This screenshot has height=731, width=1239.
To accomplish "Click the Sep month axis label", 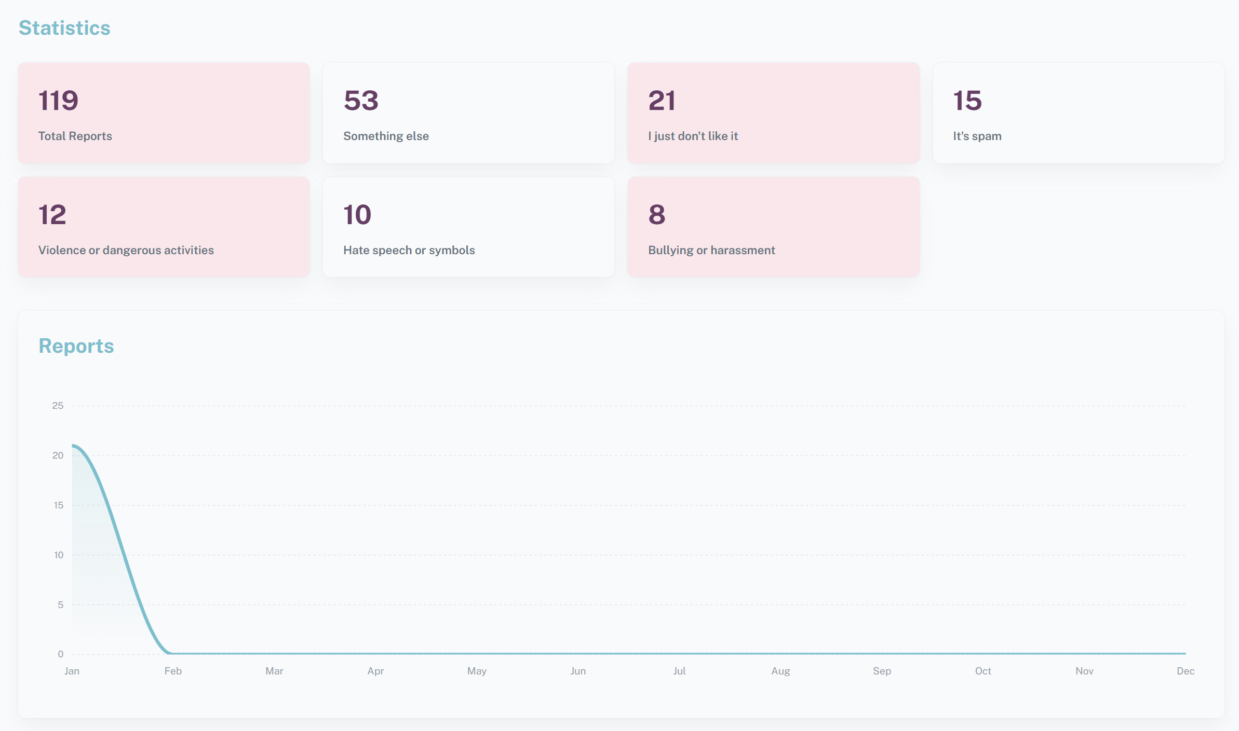I will pyautogui.click(x=882, y=671).
